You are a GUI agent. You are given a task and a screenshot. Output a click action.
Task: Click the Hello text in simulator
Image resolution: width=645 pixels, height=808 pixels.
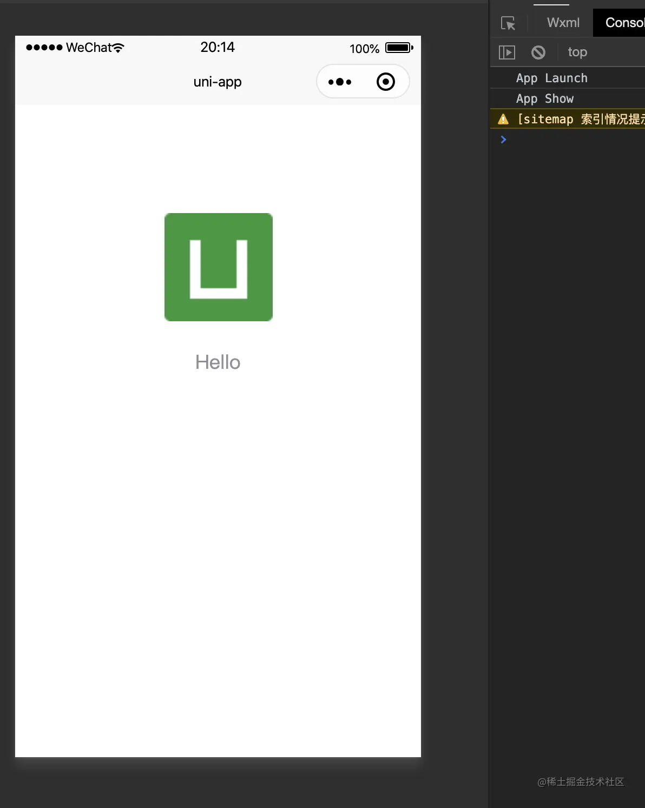(218, 362)
